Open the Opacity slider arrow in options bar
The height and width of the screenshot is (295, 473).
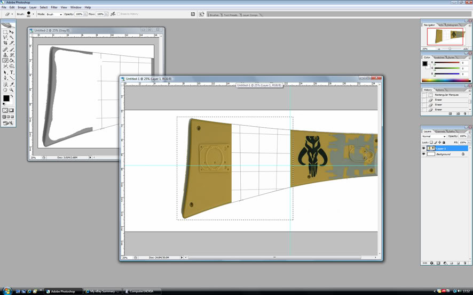point(85,14)
